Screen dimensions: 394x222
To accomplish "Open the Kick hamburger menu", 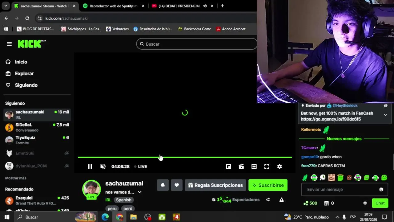I will click(x=9, y=44).
